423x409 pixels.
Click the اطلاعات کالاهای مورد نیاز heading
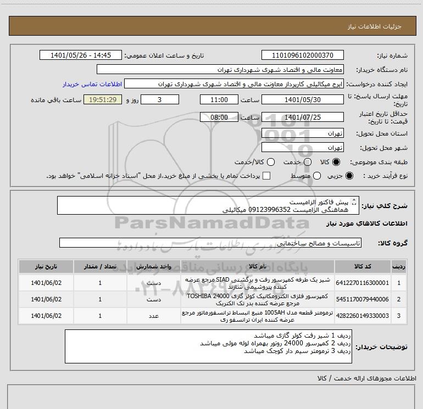366,223
